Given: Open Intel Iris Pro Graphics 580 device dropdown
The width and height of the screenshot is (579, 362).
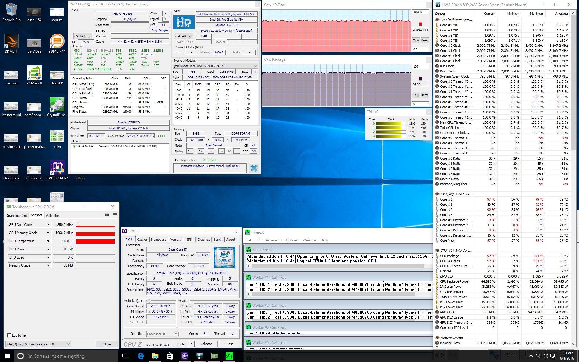Looking at the screenshot, I should 68,344.
